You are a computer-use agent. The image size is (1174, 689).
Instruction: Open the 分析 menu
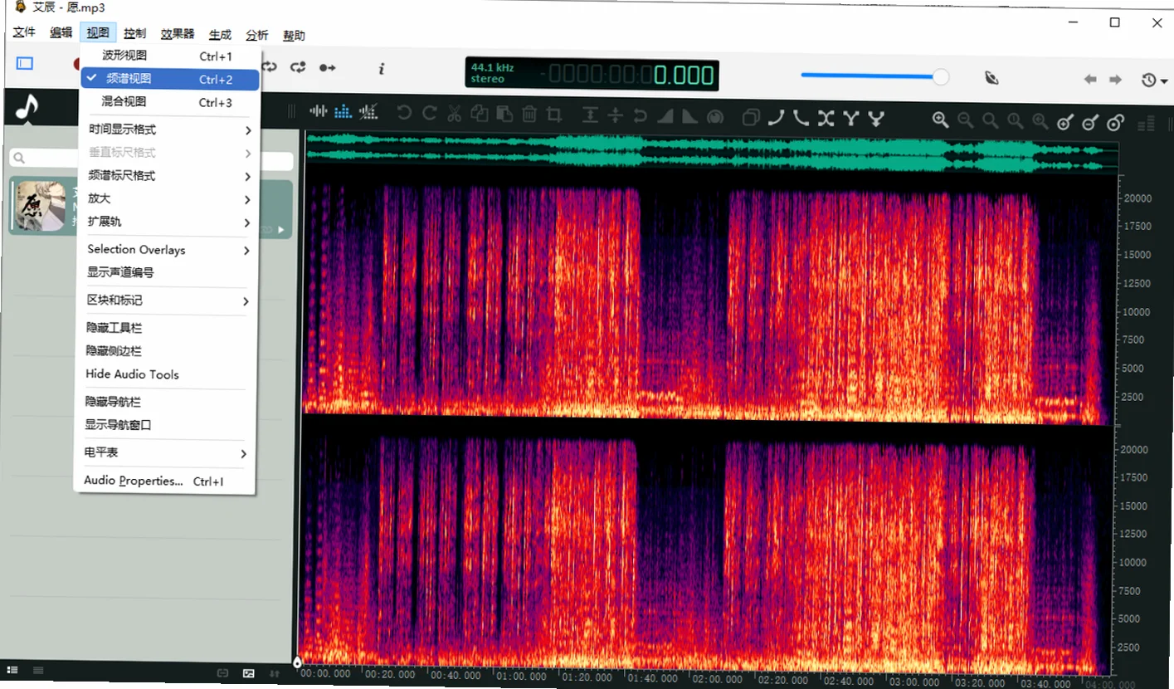click(x=257, y=35)
